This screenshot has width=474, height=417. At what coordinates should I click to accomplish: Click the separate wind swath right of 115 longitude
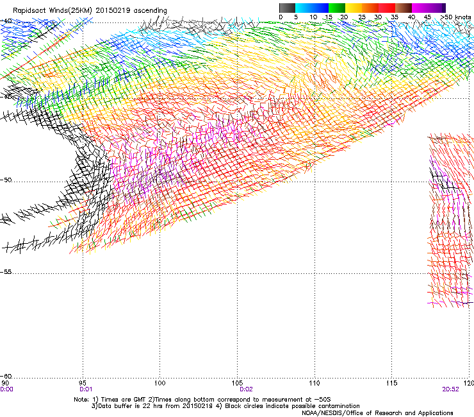(x=450, y=221)
